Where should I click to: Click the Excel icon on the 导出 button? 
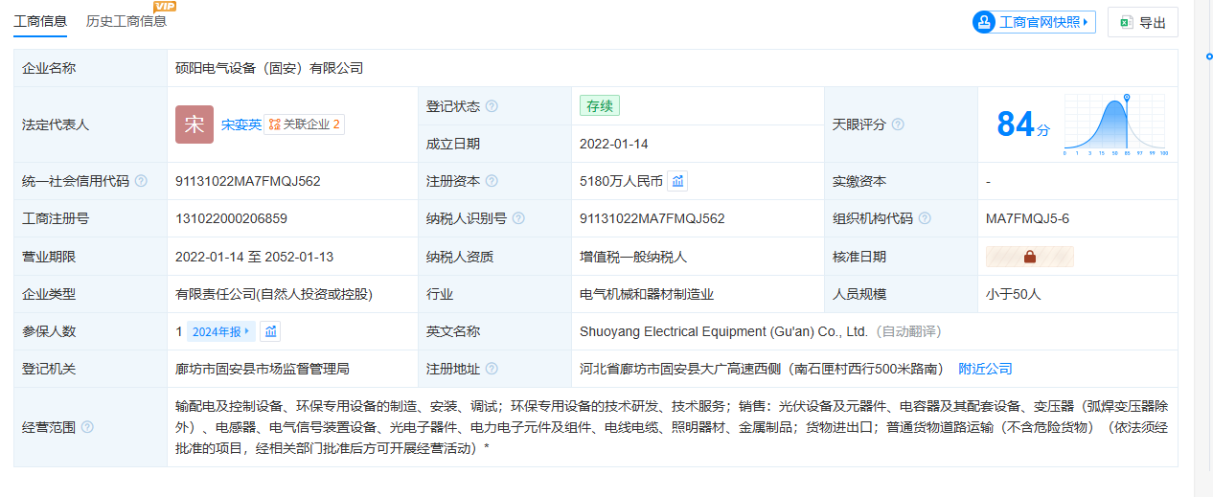(x=1127, y=22)
